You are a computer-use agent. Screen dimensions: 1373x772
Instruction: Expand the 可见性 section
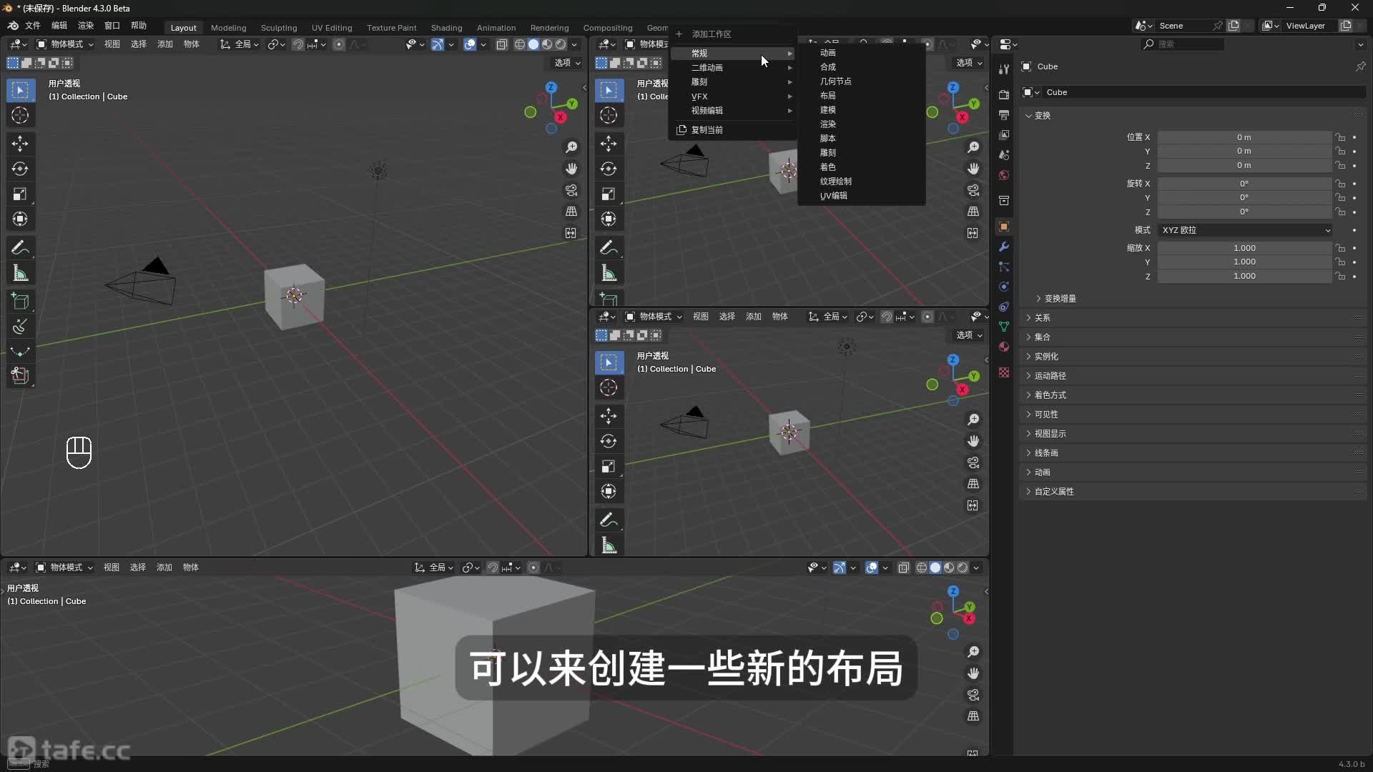[1045, 415]
